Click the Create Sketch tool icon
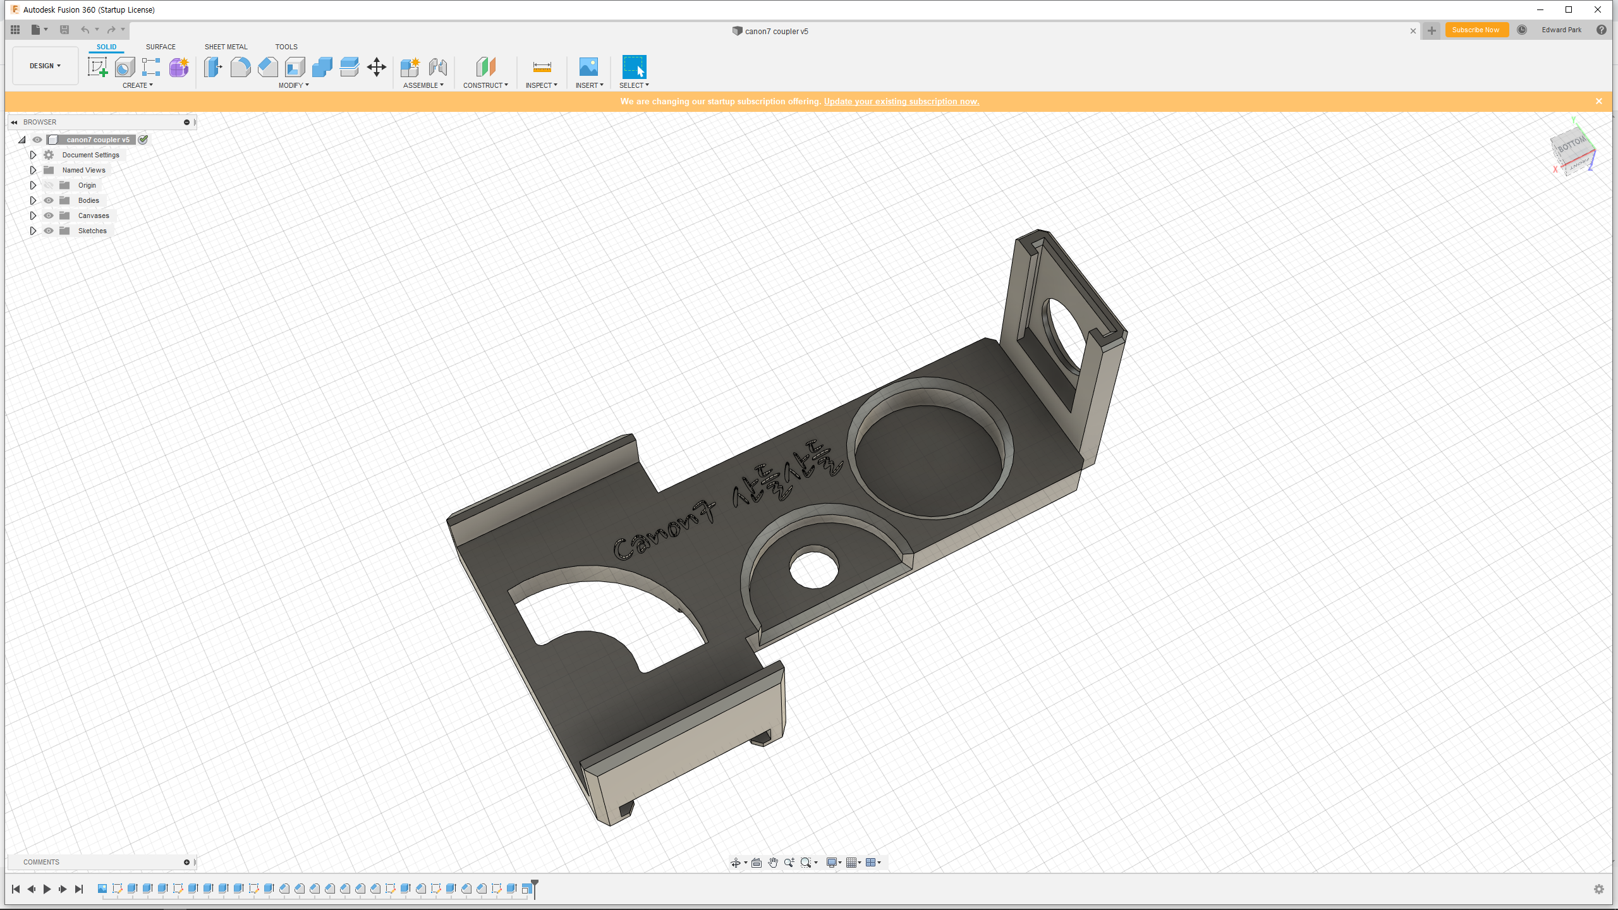The image size is (1618, 910). point(97,67)
